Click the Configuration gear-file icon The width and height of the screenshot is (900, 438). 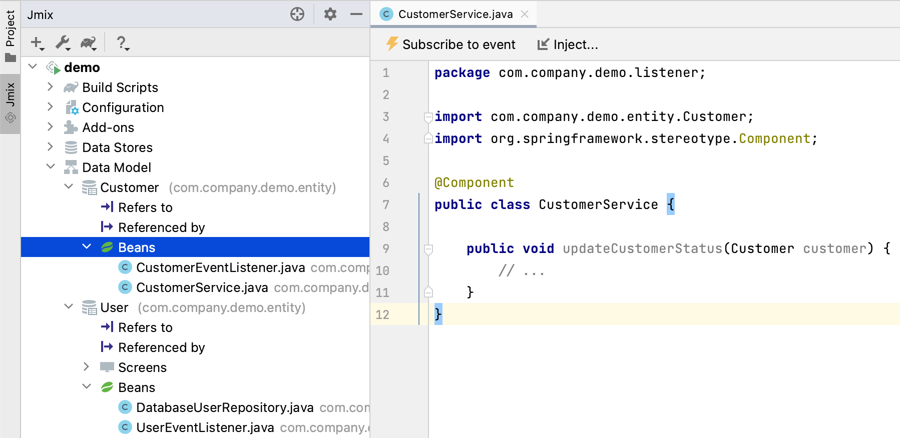(x=72, y=107)
